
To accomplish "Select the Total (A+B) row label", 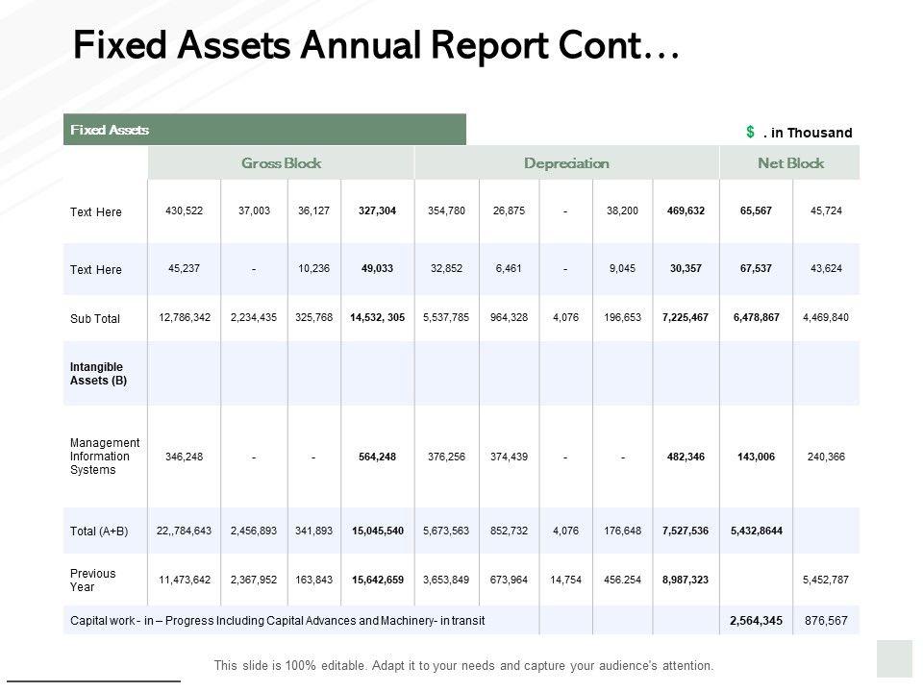I will click(x=99, y=531).
